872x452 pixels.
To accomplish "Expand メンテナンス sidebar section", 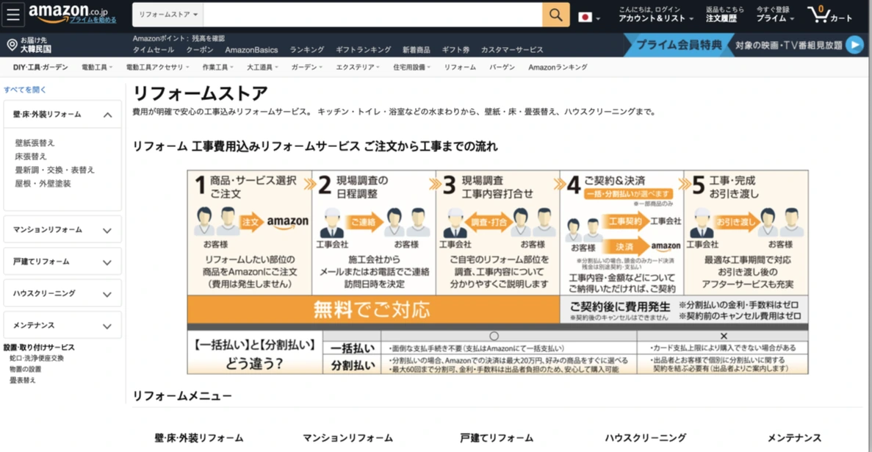I will (62, 325).
